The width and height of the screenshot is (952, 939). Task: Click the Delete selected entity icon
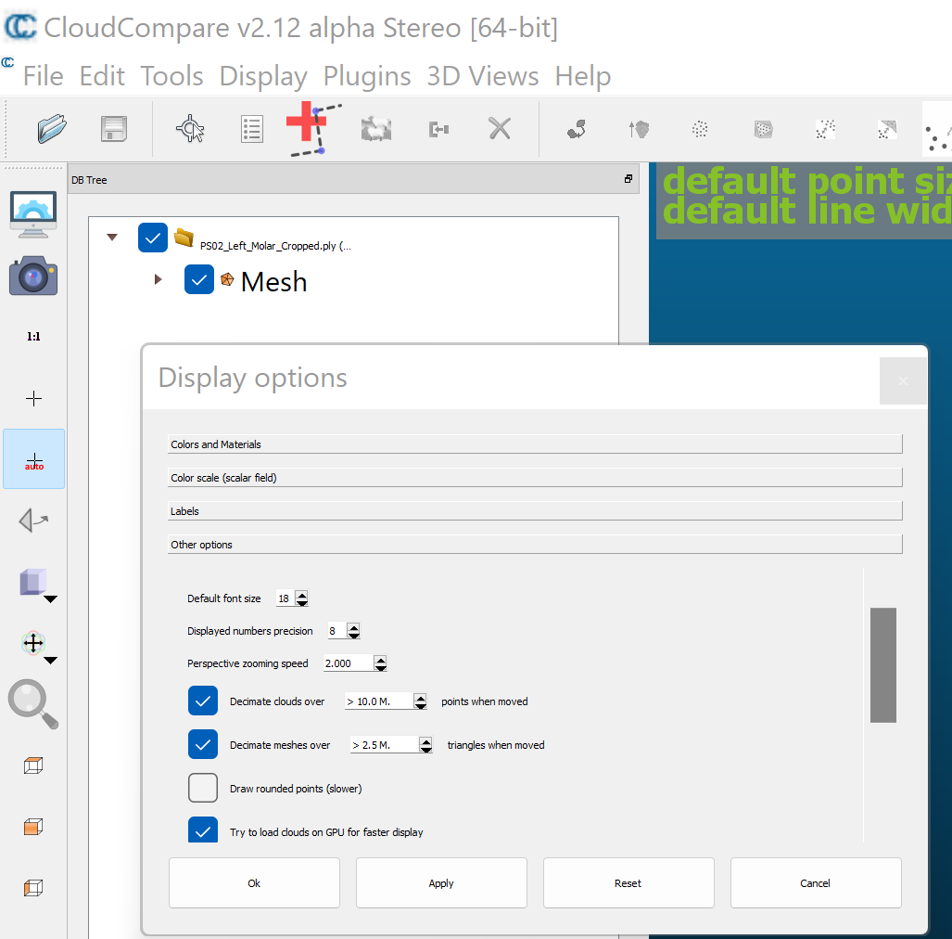click(x=499, y=128)
